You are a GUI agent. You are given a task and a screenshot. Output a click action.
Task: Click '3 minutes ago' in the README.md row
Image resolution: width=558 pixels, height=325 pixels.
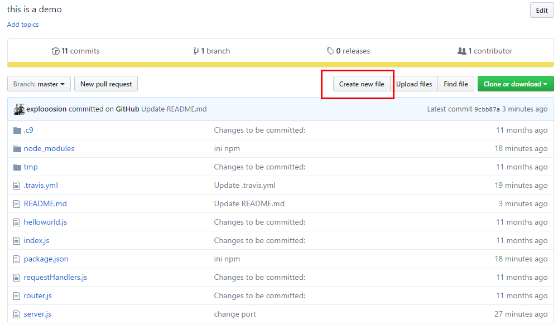(x=523, y=203)
